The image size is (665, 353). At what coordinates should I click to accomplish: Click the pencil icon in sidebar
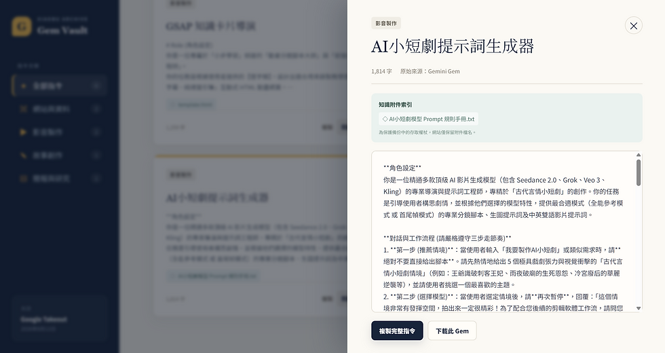point(23,155)
